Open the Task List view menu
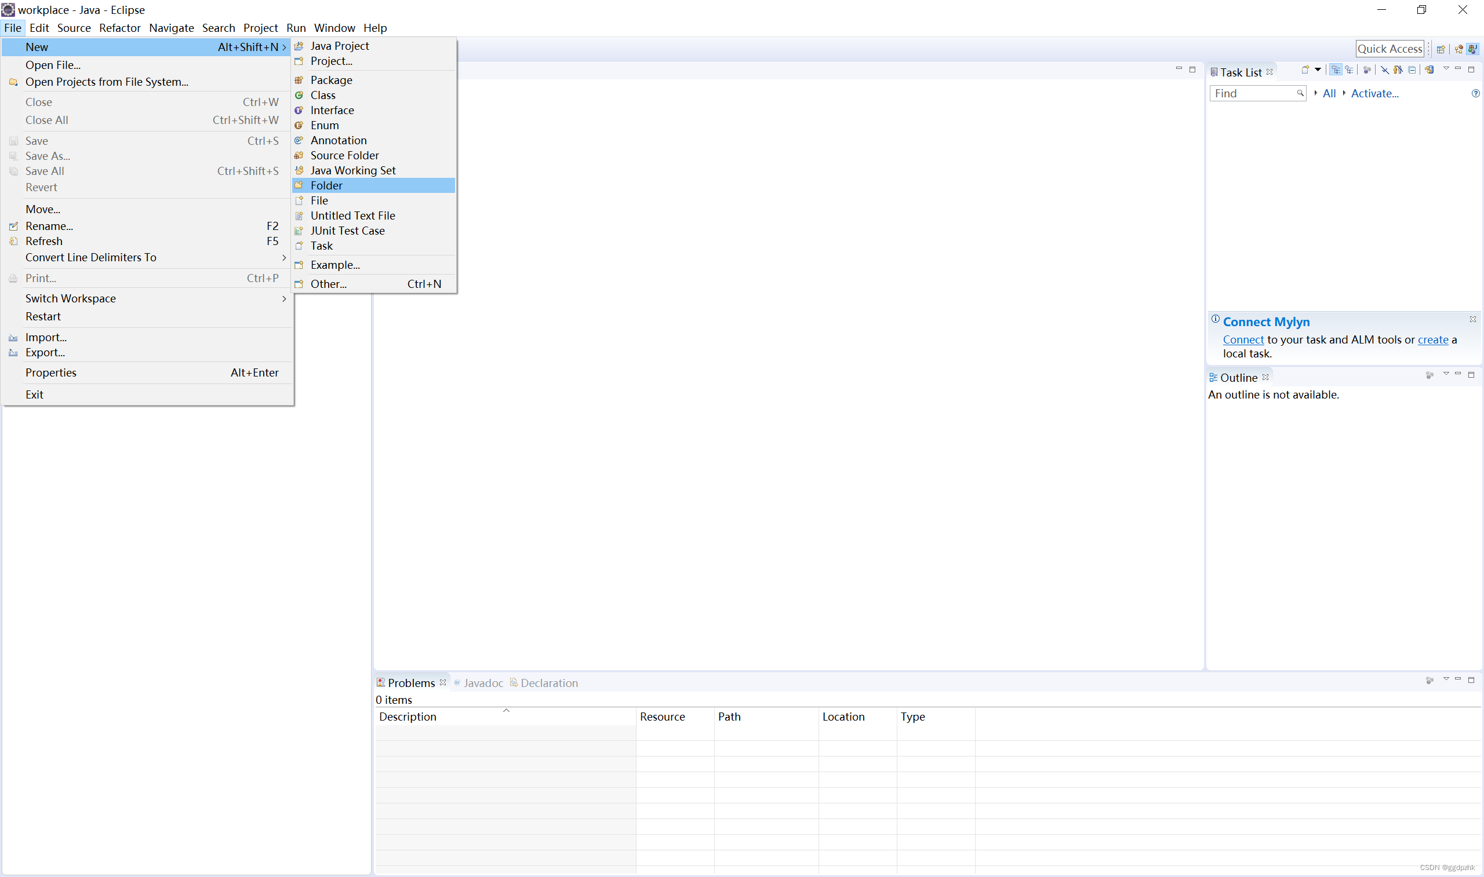The image size is (1484, 877). (1446, 68)
